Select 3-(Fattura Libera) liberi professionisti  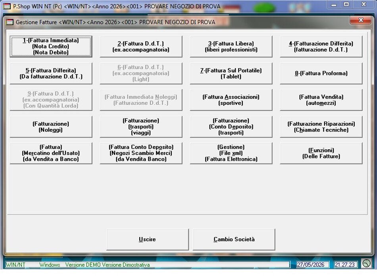tap(231, 46)
